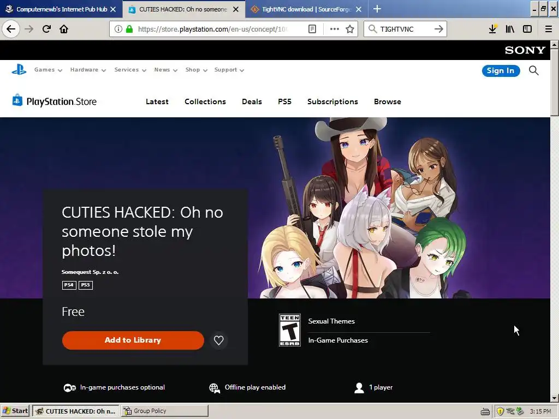The width and height of the screenshot is (559, 419).
Task: Click the PlayStation logo
Action: click(19, 69)
